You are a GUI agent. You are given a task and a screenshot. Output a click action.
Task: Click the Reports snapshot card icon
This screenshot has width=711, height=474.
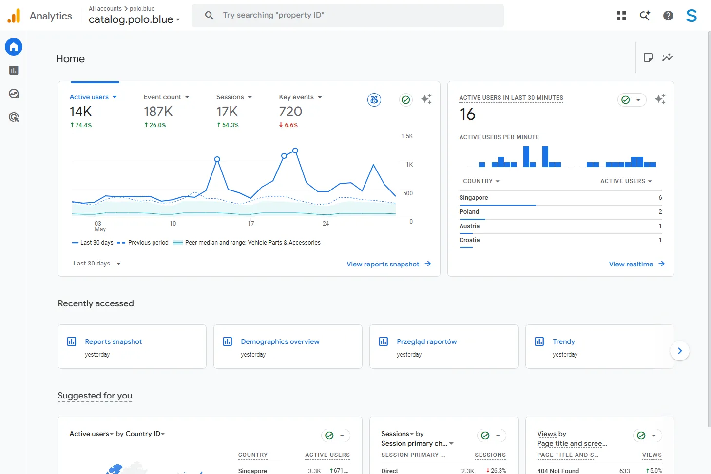(72, 341)
